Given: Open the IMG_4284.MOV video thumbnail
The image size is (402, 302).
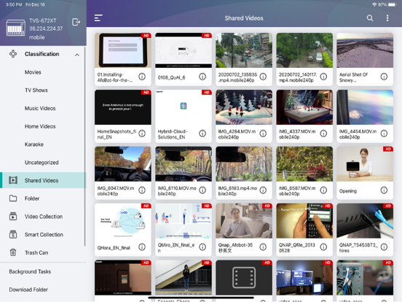Looking at the screenshot, I should pyautogui.click(x=244, y=107).
